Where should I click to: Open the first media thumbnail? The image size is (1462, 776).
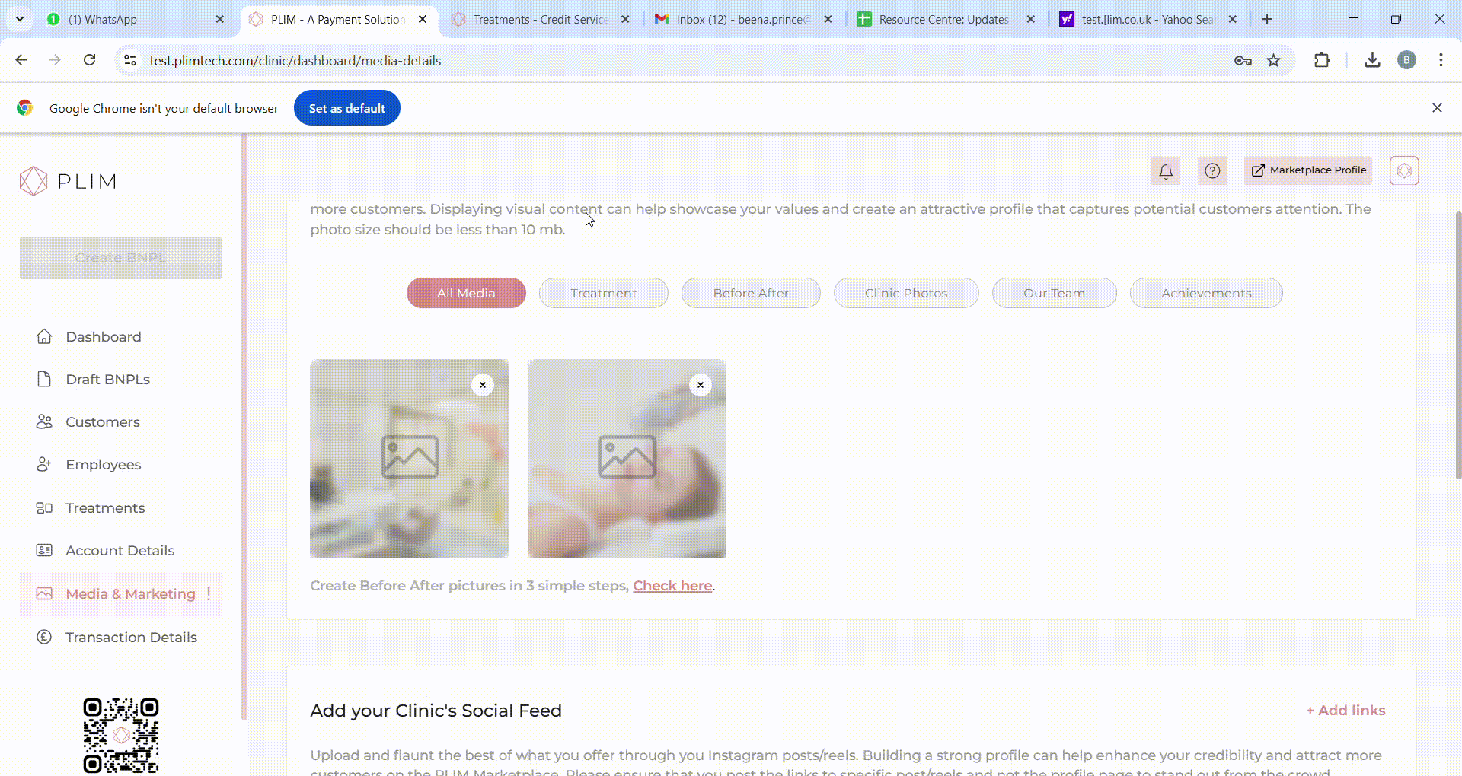tap(409, 458)
